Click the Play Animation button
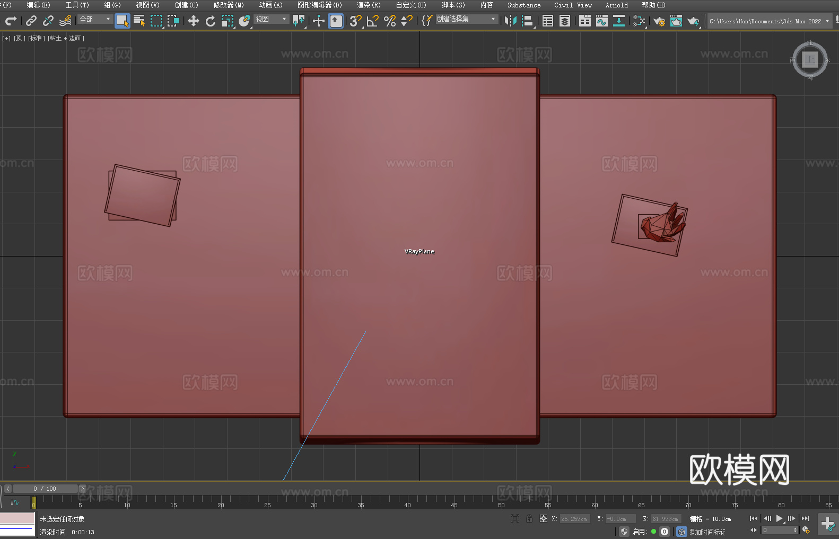The image size is (839, 539). tap(779, 518)
